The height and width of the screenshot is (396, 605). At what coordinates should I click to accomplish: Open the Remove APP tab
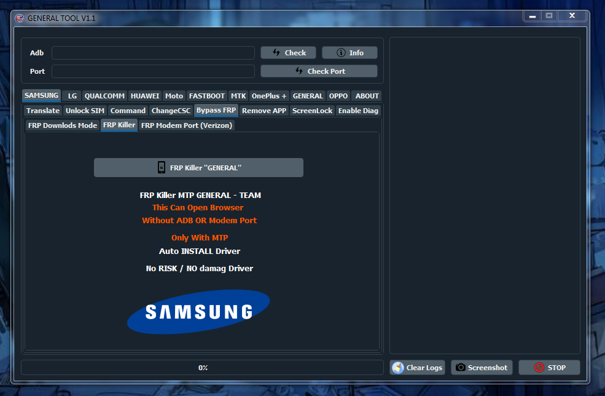pyautogui.click(x=264, y=111)
